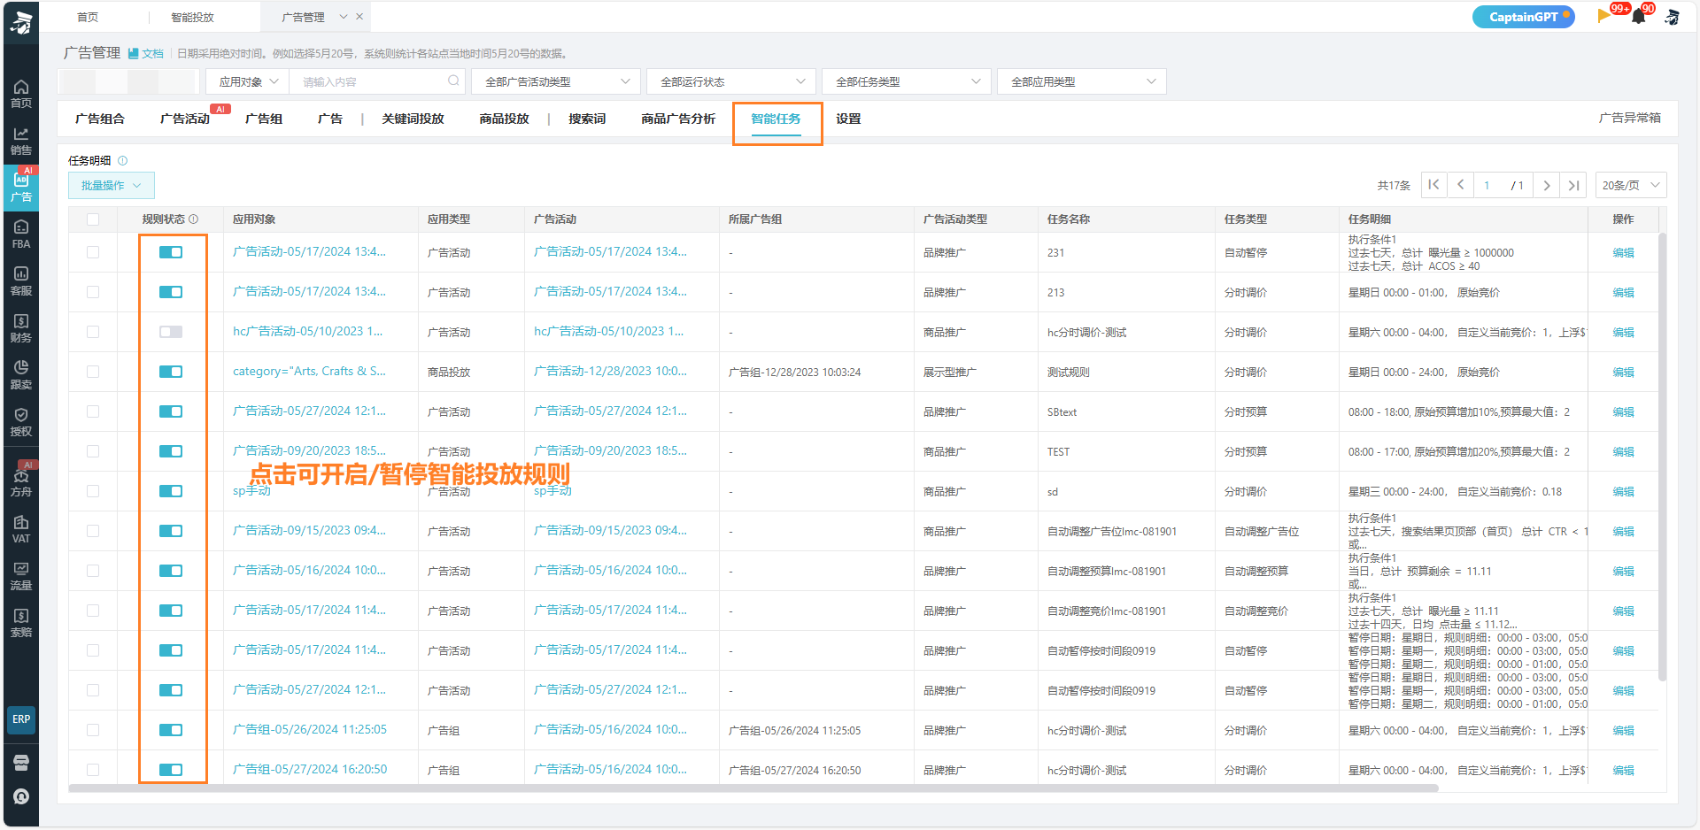
Task: Open the 跟卖 sidebar icon
Action: coord(21,374)
